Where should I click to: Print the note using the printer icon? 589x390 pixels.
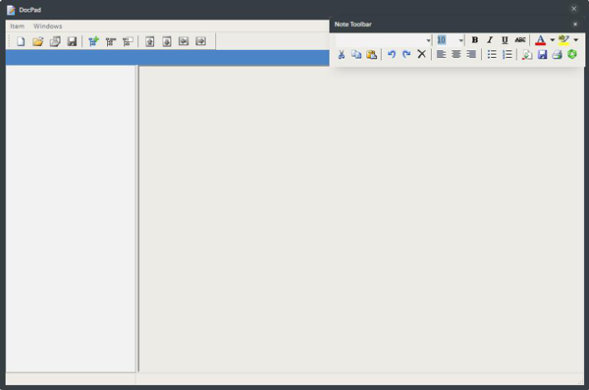[557, 55]
